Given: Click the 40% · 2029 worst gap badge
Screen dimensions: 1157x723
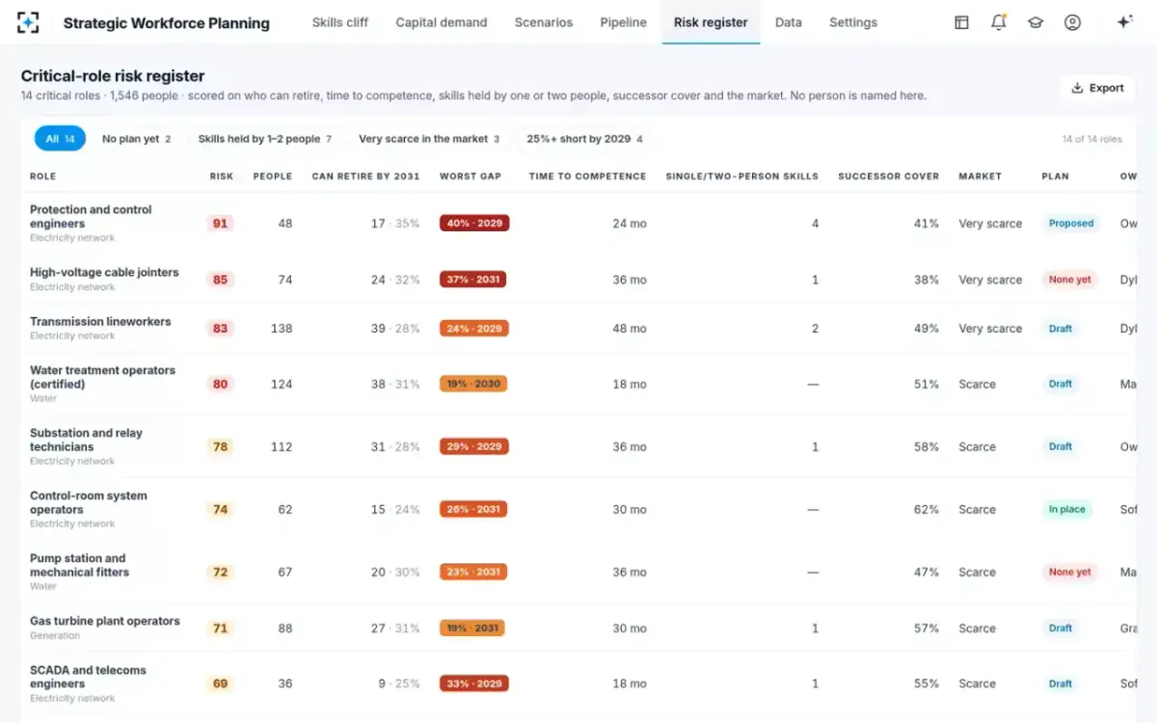Looking at the screenshot, I should pos(474,224).
